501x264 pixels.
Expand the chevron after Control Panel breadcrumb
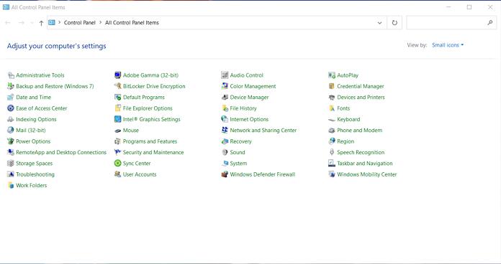point(100,23)
